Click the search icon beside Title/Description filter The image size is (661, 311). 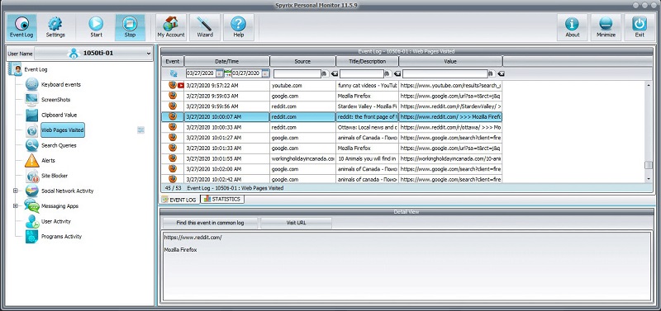coord(387,73)
